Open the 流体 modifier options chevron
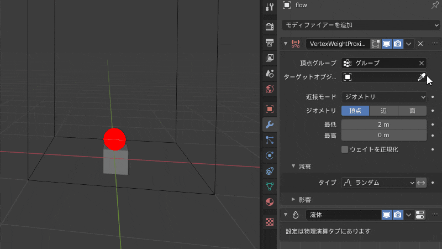 408,215
